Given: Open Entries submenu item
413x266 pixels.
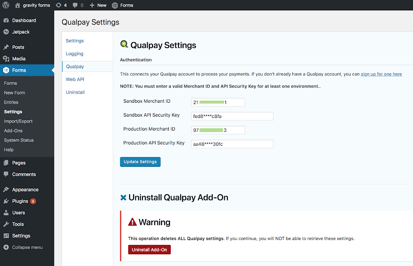Looking at the screenshot, I should coord(11,102).
